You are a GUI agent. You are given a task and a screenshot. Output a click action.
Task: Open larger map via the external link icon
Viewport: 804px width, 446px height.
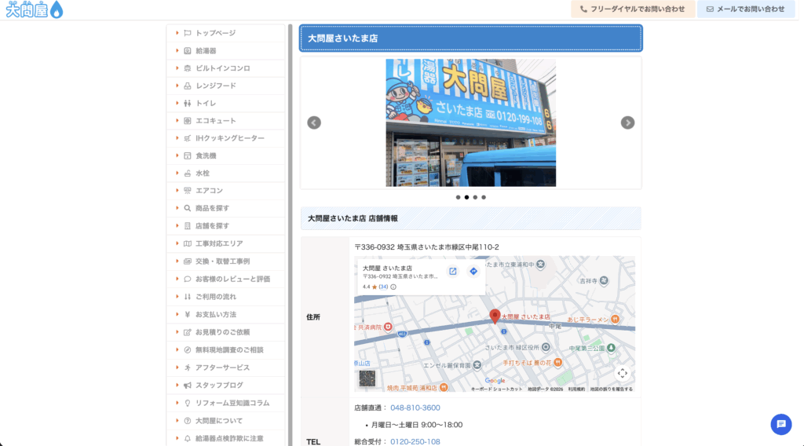tap(453, 271)
